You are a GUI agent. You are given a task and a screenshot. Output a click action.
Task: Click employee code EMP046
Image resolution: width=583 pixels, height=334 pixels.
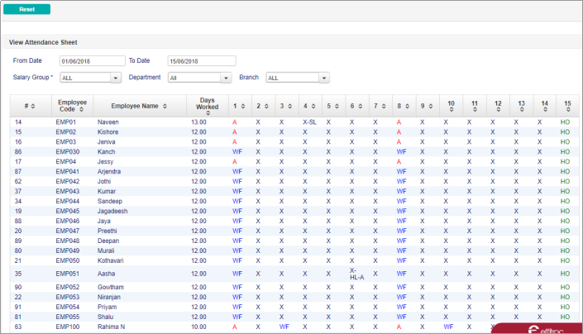(67, 221)
